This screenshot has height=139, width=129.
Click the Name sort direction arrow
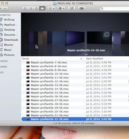point(81,59)
